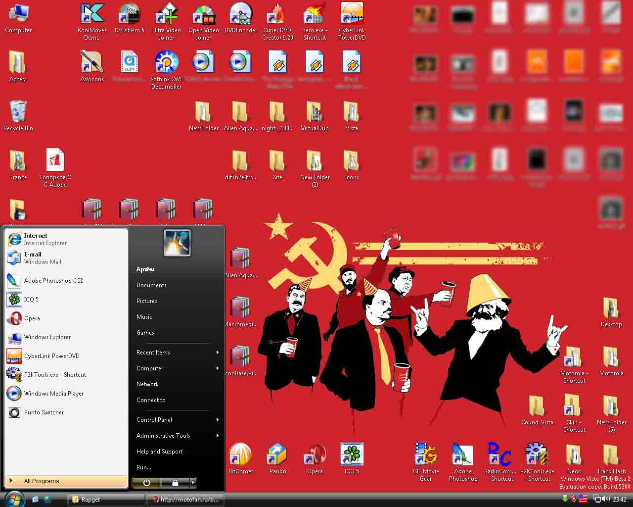Launch Sothink SWF Decompiler icon
This screenshot has height=507, width=633.
tap(166, 70)
